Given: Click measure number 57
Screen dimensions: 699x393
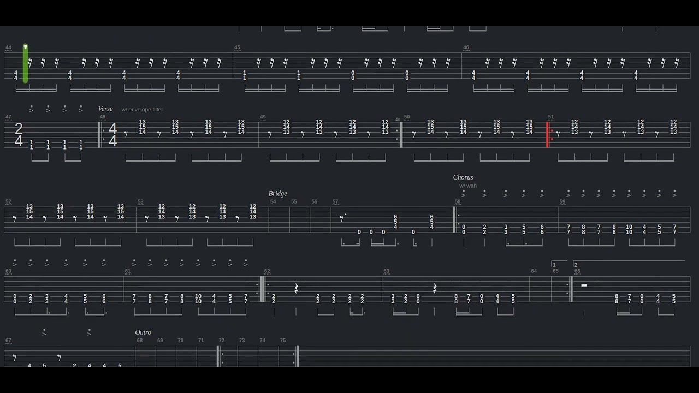Looking at the screenshot, I should [x=335, y=201].
